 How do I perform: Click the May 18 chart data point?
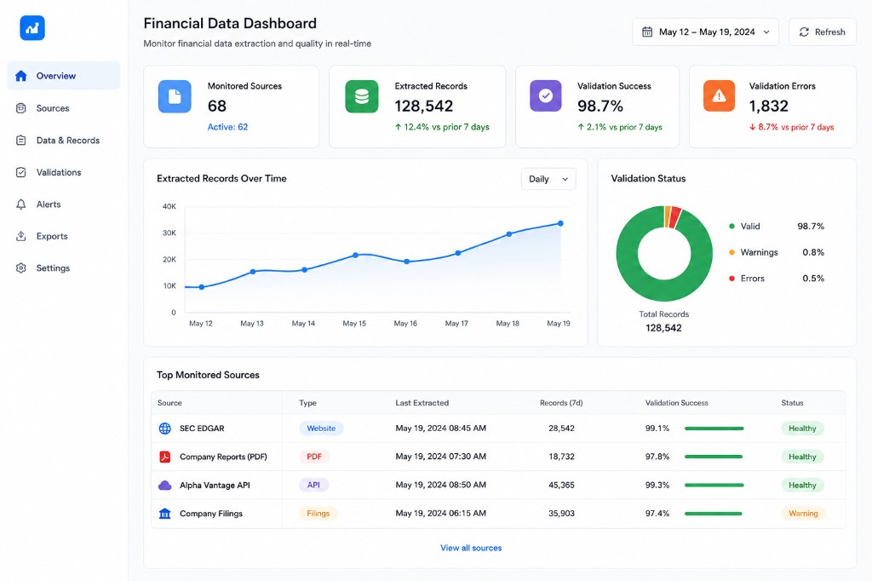pyautogui.click(x=509, y=234)
